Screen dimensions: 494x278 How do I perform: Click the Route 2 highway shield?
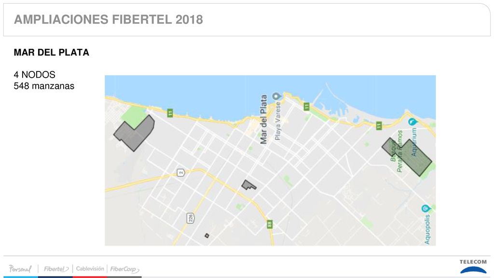click(x=180, y=172)
